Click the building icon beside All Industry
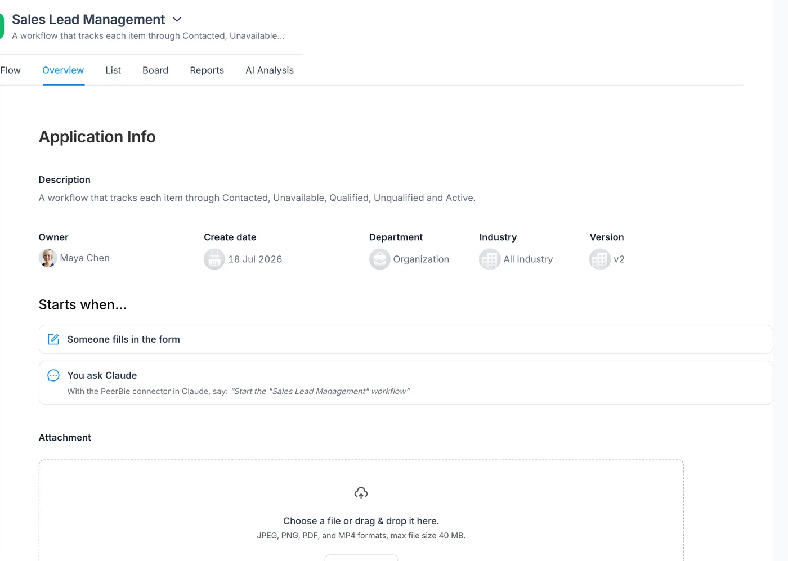The height and width of the screenshot is (561, 788). 490,259
